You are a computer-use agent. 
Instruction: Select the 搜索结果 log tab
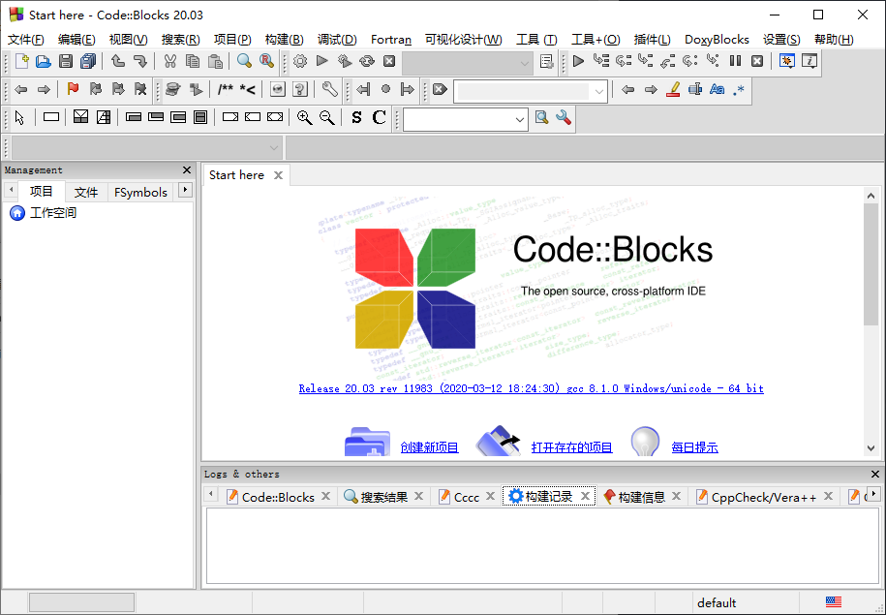[383, 497]
